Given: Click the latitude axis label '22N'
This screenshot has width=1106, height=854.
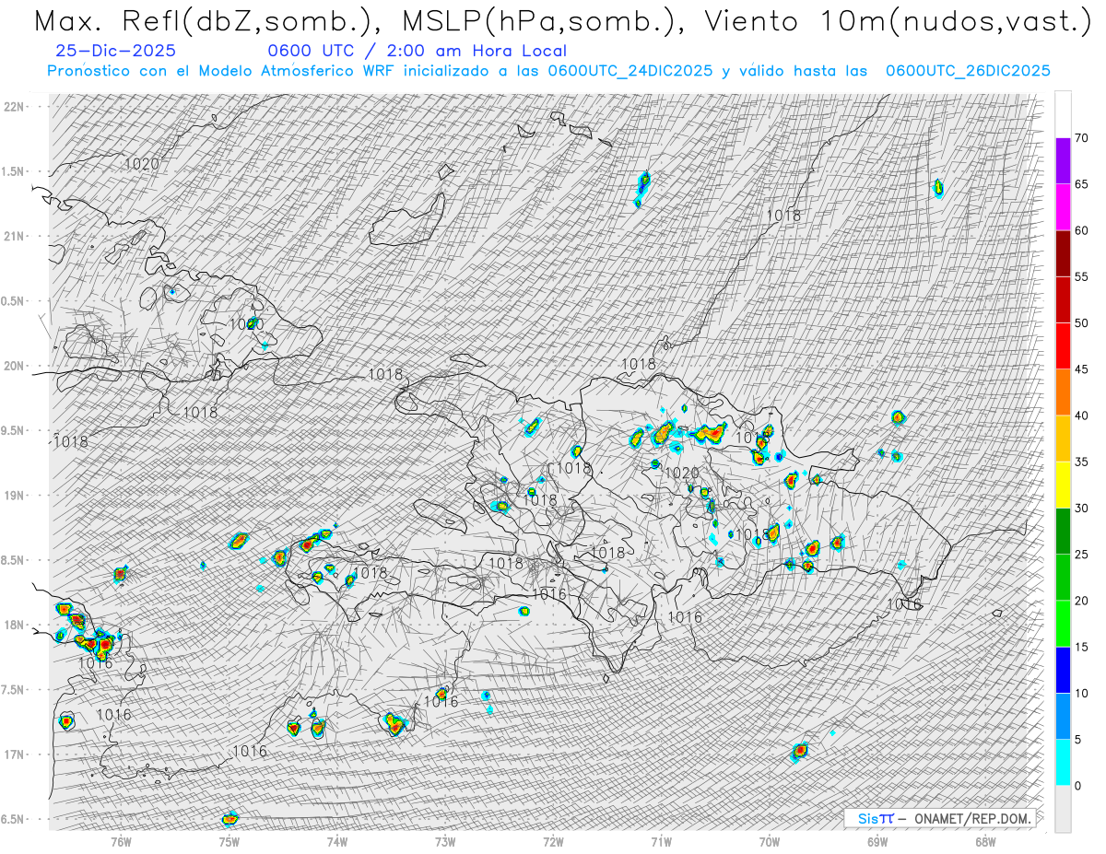Looking at the screenshot, I should (14, 107).
